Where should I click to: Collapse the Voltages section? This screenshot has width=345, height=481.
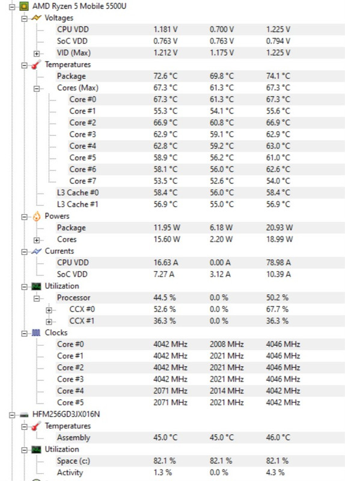click(24, 19)
